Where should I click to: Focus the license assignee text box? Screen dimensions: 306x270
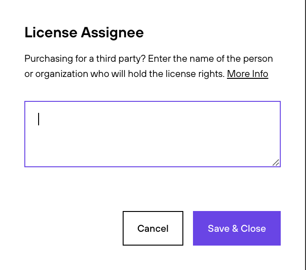[x=153, y=134]
